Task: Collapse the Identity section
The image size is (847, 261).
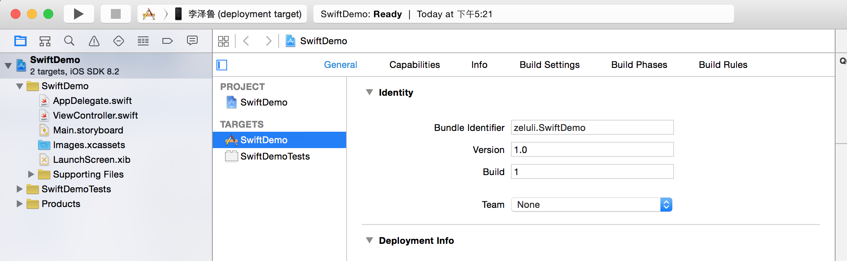Action: [369, 92]
